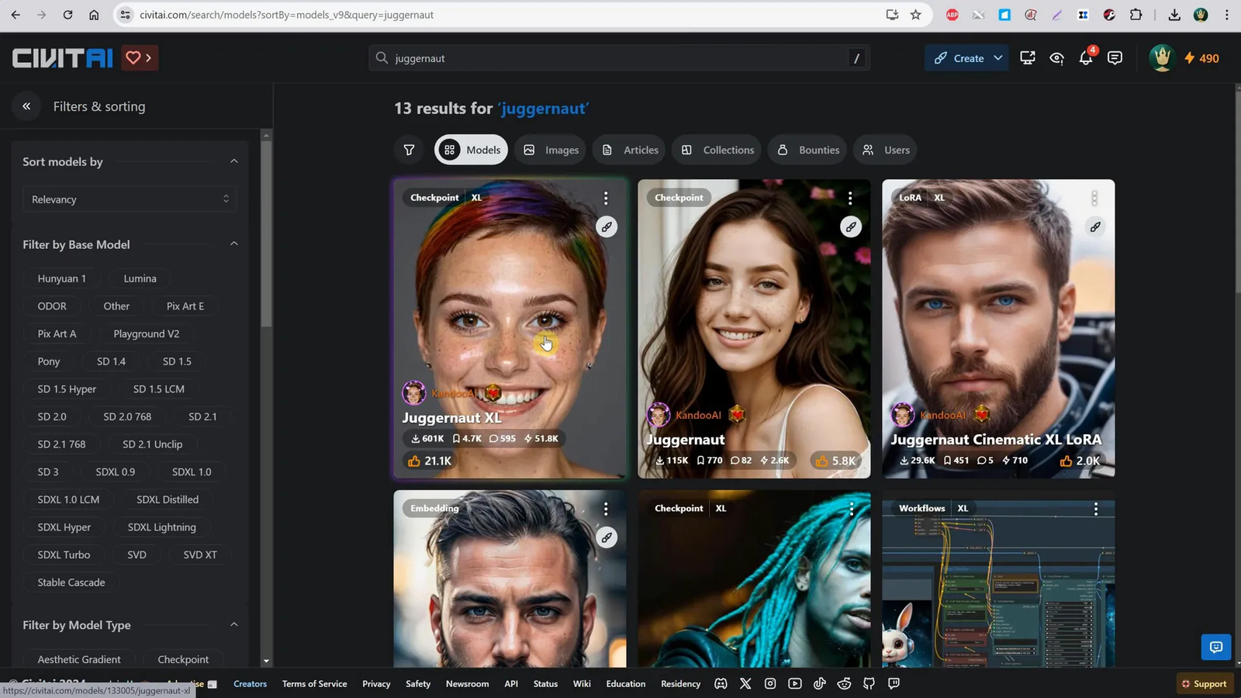Open the Relevancy sort dropdown
1241x698 pixels.
coord(130,199)
